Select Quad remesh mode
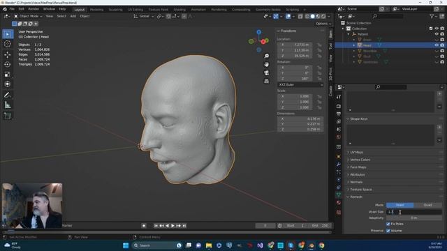 point(428,205)
